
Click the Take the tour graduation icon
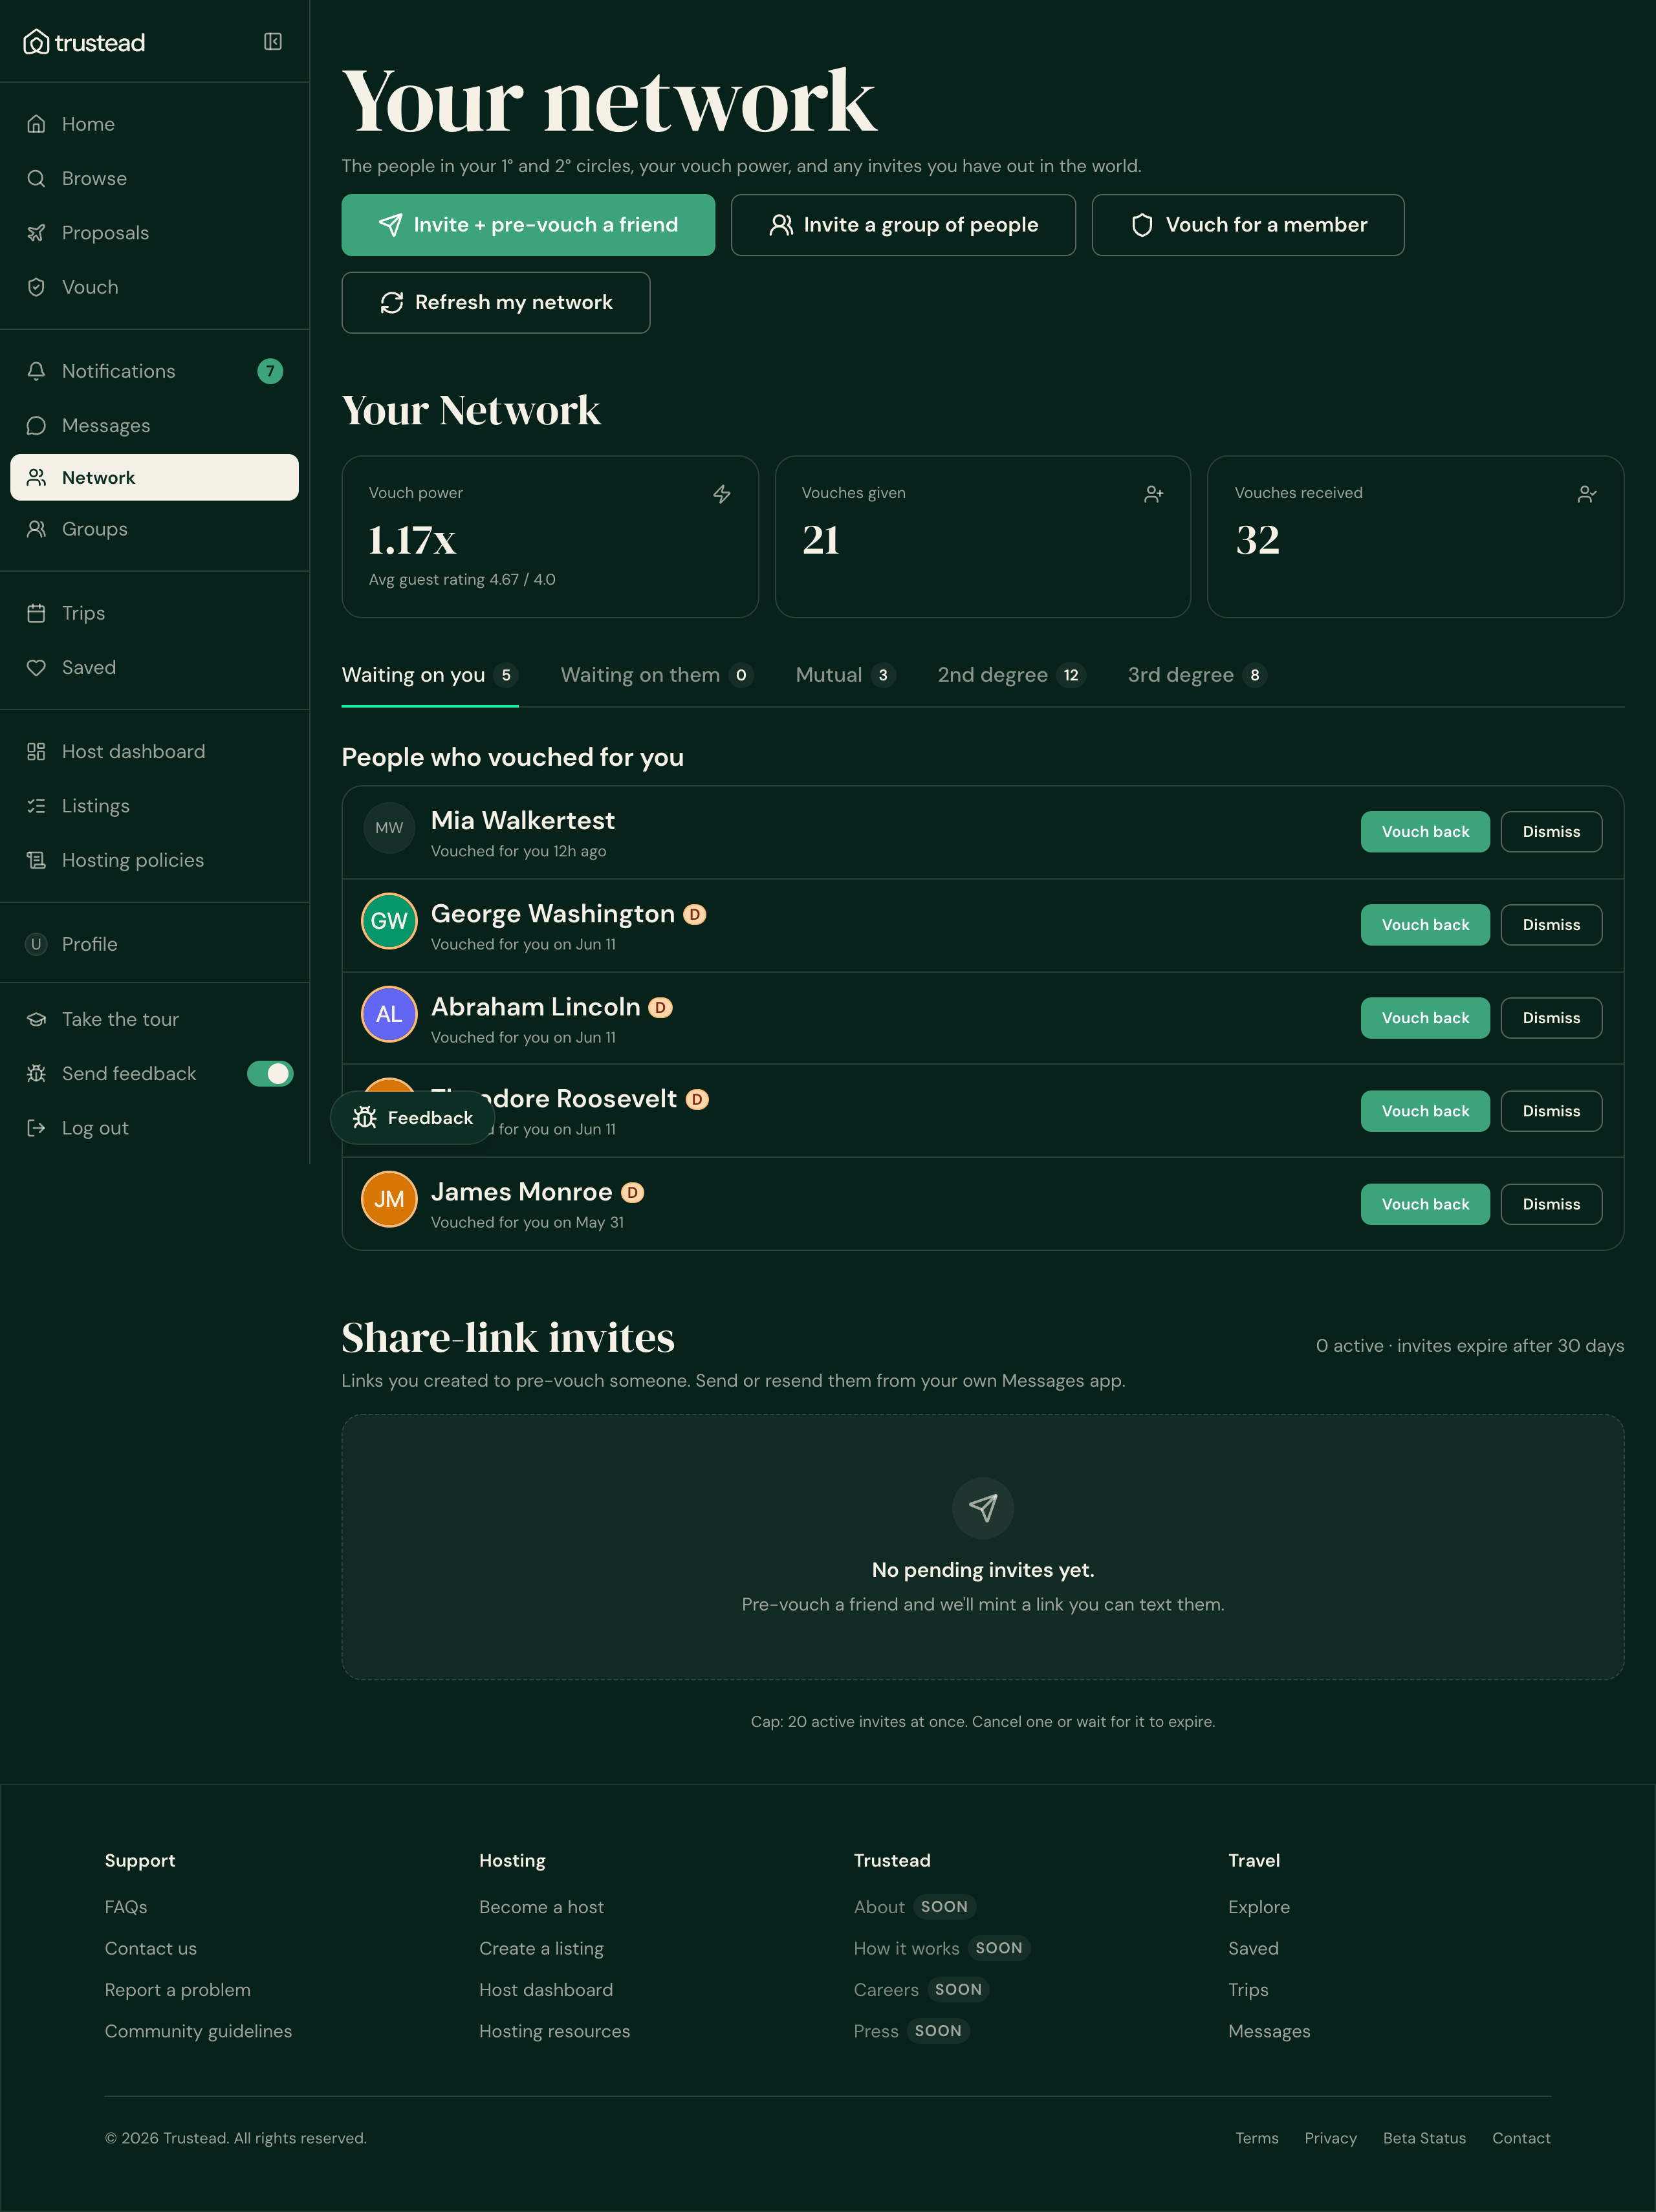[x=36, y=1019]
